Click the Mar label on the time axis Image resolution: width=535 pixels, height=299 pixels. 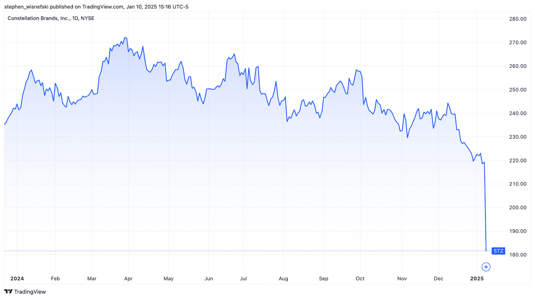[x=92, y=278]
